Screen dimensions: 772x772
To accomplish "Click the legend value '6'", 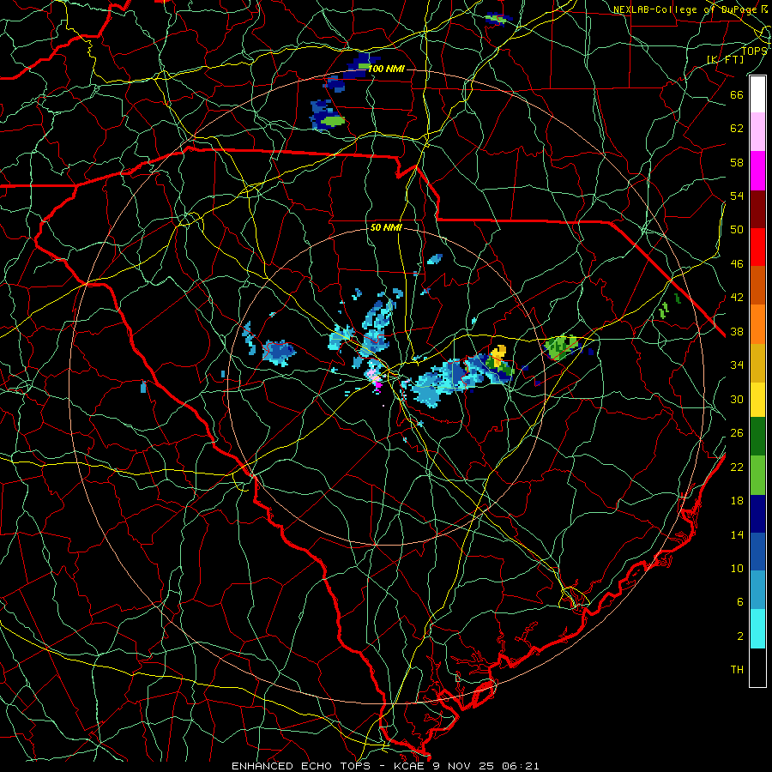I will pyautogui.click(x=740, y=602).
